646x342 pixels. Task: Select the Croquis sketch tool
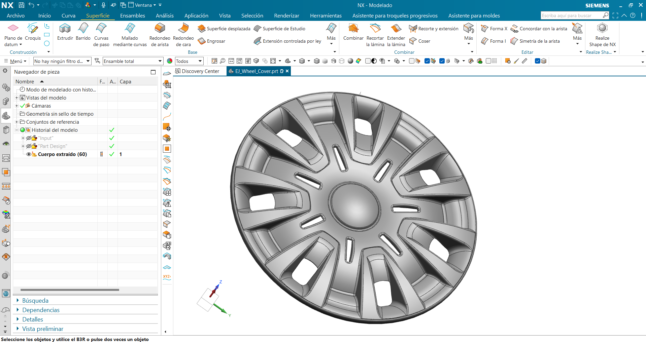coord(33,32)
